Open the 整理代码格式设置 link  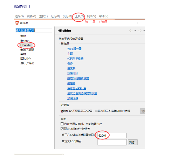[78, 78]
